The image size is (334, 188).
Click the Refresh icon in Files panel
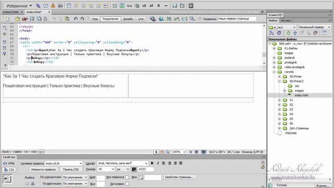click(279, 33)
